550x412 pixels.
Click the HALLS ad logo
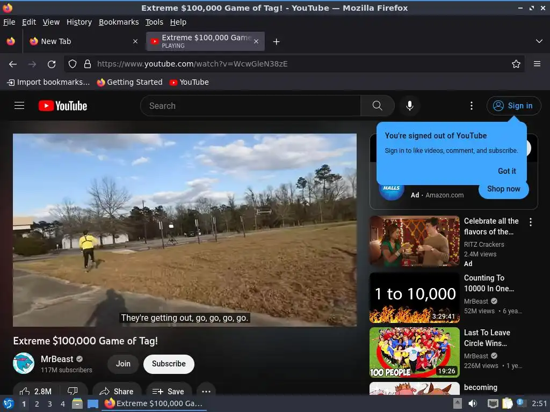(x=391, y=191)
